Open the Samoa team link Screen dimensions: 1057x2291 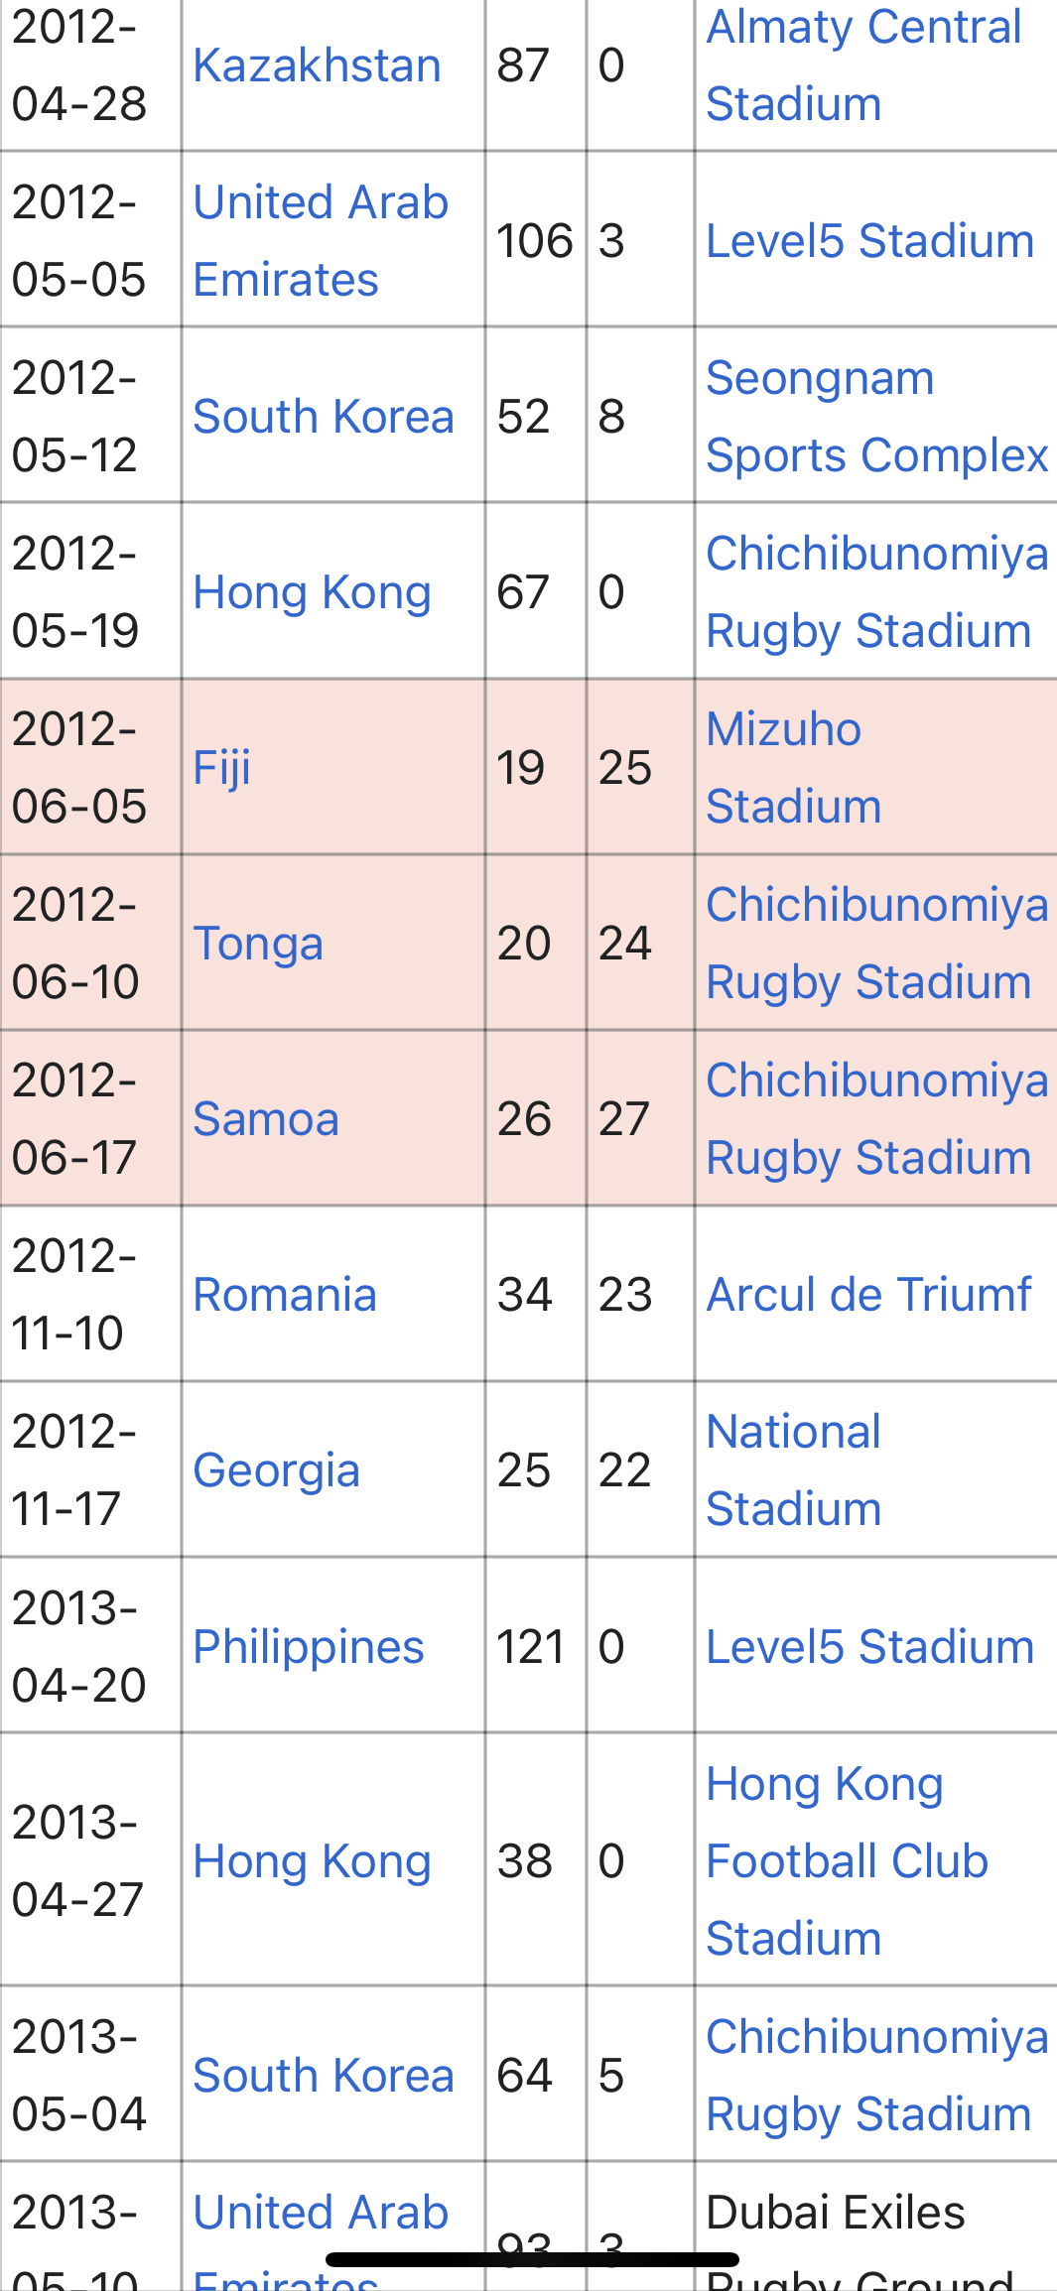(x=266, y=1119)
